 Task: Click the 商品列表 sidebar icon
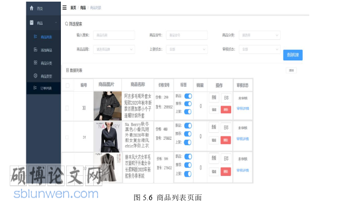(36, 37)
